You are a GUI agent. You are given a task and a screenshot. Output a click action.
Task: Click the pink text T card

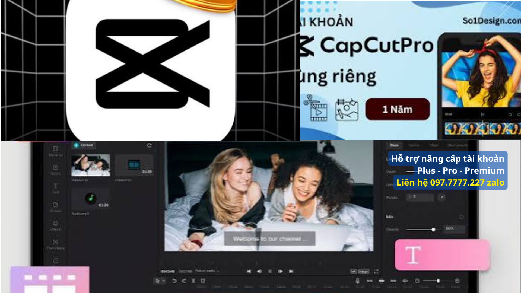442,255
